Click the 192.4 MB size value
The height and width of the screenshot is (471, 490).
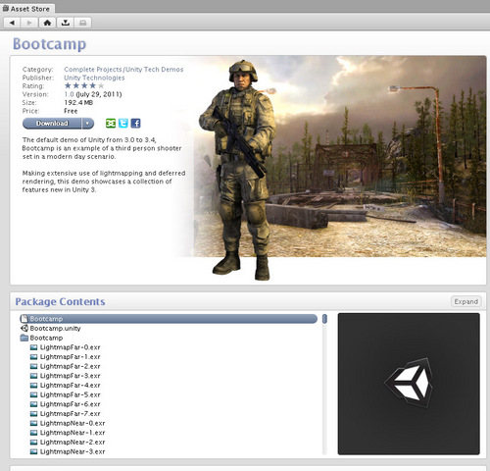pos(78,103)
